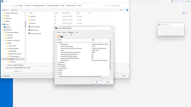191x107 pixels.
Task: Click OK in DWG/DXF Options dialog
Action: [97, 82]
